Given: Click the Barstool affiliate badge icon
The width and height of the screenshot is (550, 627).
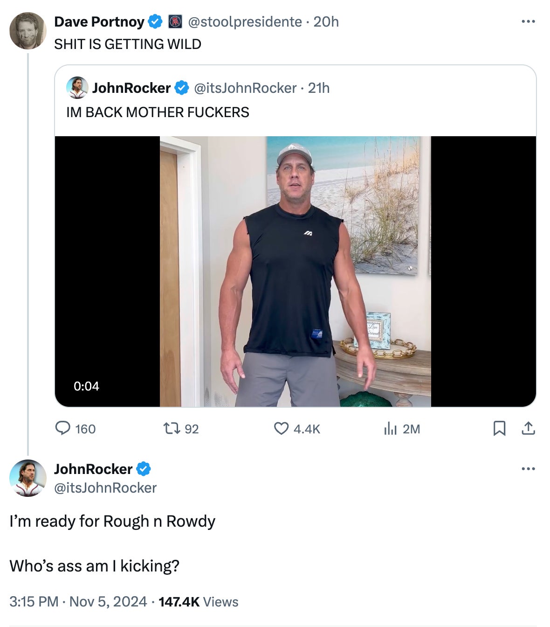Looking at the screenshot, I should point(175,22).
